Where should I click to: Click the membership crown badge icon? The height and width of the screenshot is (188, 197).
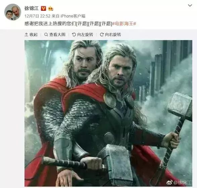(x=51, y=8)
